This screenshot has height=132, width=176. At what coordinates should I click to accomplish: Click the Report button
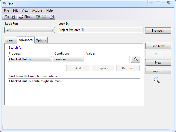tap(158, 71)
